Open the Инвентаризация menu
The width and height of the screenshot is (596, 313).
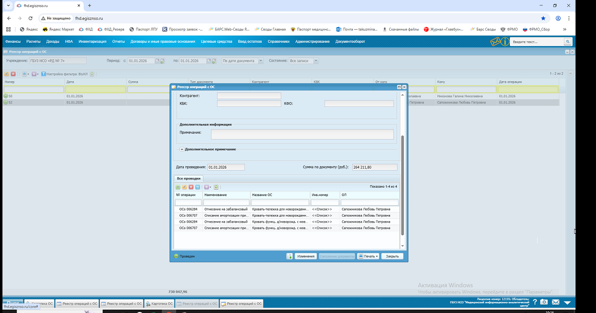(x=92, y=42)
